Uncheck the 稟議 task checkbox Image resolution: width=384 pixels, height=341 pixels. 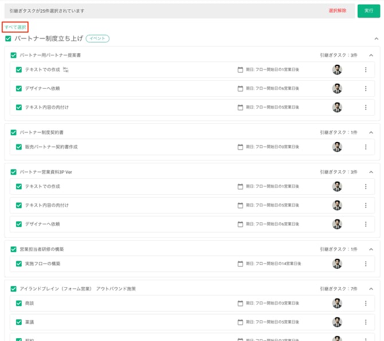19,322
